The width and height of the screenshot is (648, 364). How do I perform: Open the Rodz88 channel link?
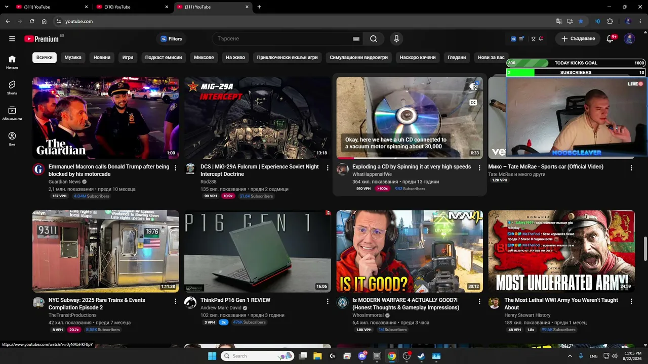[209, 182]
